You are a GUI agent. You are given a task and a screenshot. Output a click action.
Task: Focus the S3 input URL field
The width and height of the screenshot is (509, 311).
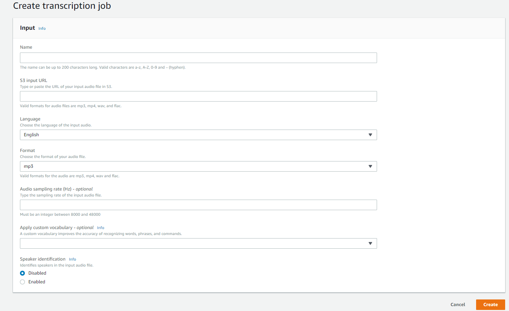point(198,96)
